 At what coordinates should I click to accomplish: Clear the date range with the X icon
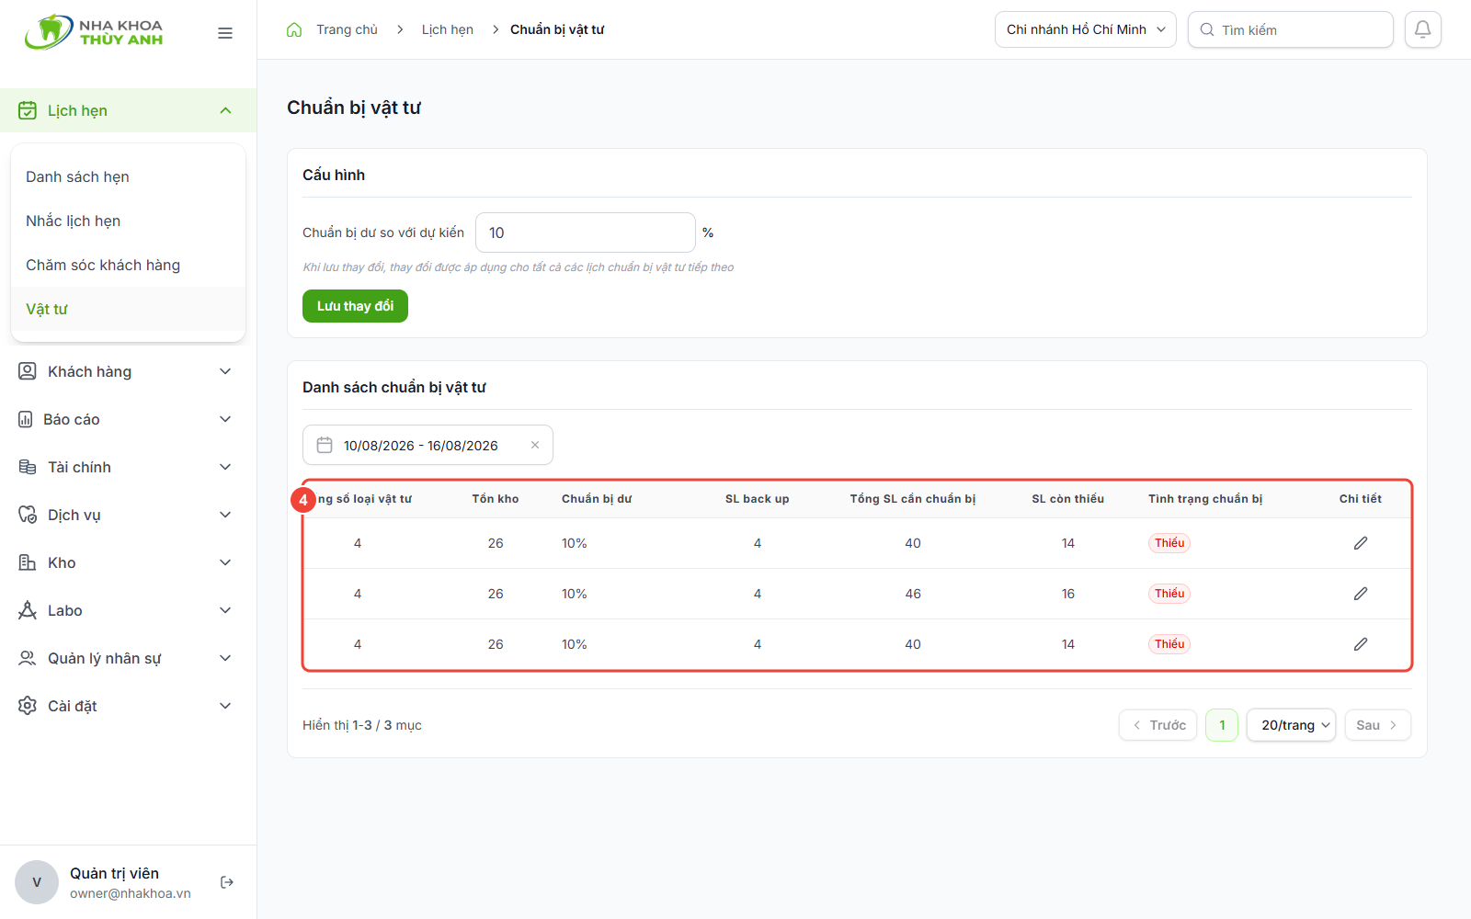pyautogui.click(x=535, y=445)
